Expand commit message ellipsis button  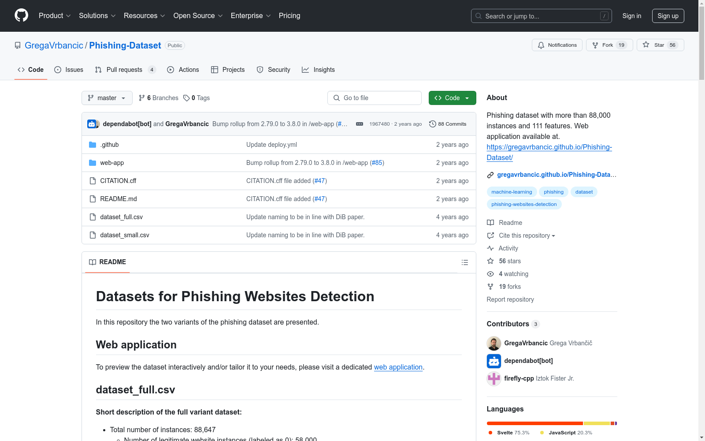pyautogui.click(x=360, y=124)
